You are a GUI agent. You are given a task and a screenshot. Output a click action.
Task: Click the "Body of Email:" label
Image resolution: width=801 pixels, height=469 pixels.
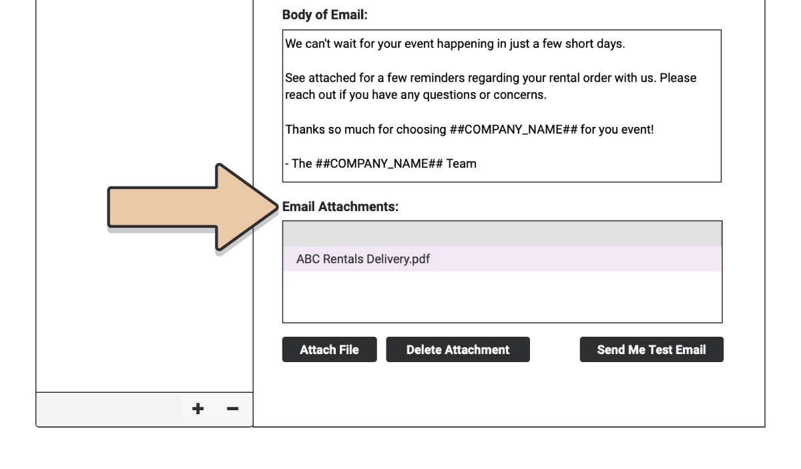[x=325, y=14]
